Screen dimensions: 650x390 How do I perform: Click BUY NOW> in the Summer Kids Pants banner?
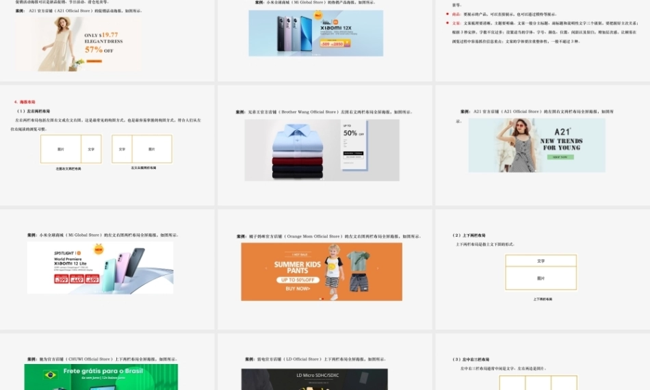[x=298, y=289]
